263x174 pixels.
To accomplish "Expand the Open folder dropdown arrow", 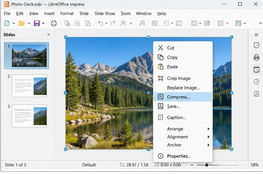I will pos(29,23).
